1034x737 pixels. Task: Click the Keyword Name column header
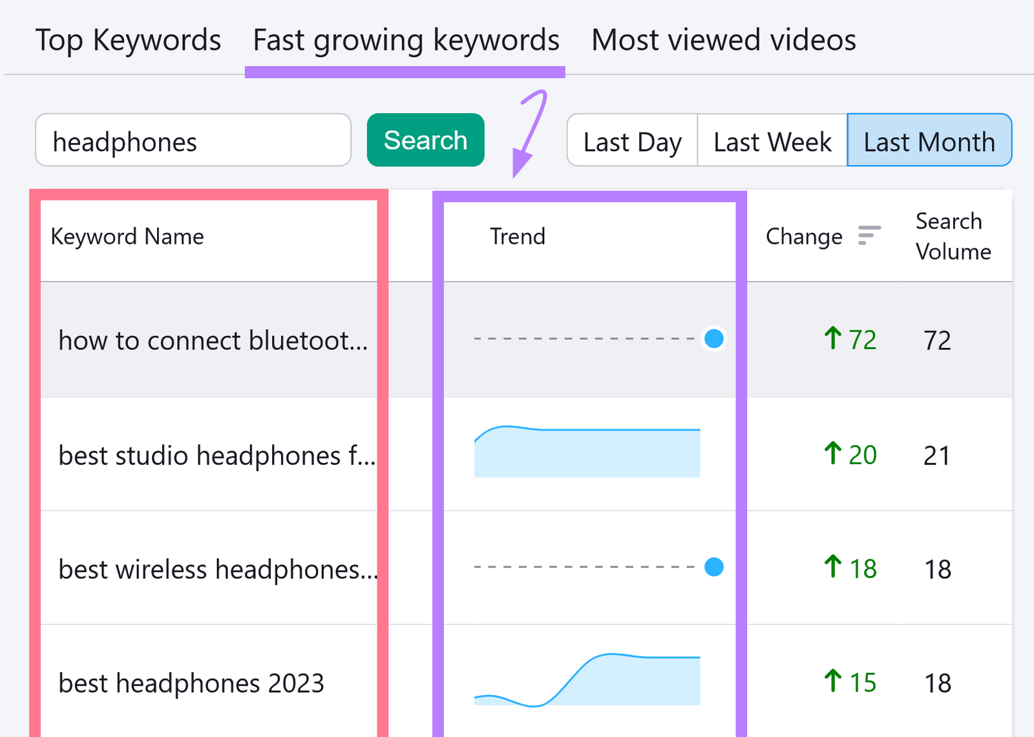[x=127, y=236]
